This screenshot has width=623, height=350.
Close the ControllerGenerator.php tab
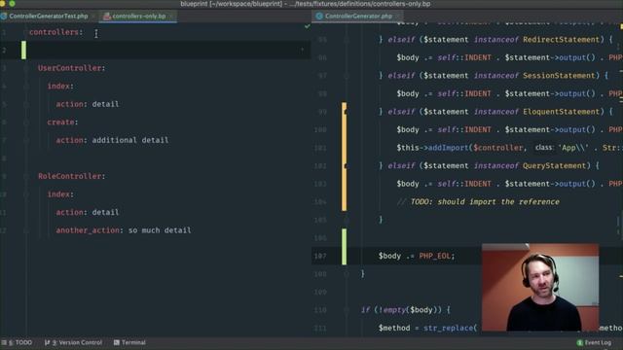397,17
